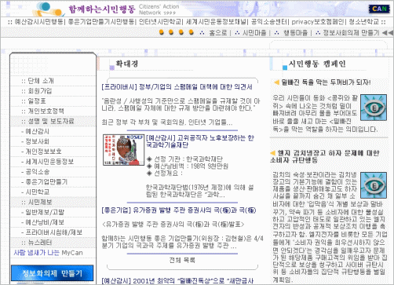This screenshot has height=285, width=394.
Task: Open the 밑빠진 독을 막는 두꺼비가 되자! campaign
Action: 326,82
